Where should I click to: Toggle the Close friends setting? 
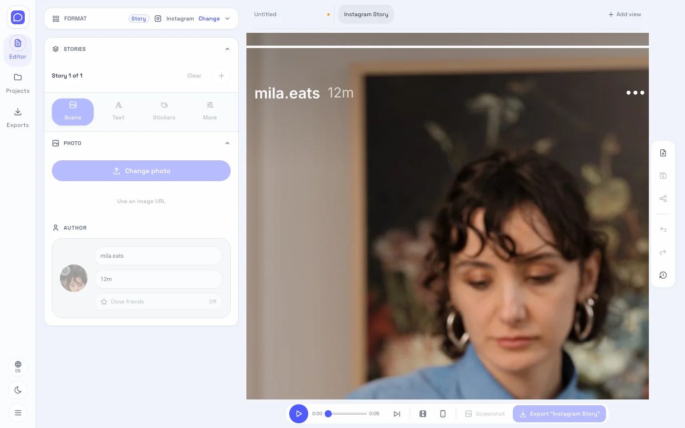[158, 302]
